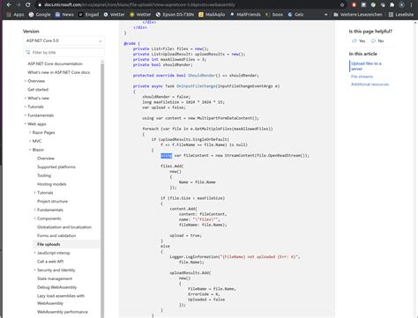
Task: Open ASP.NET Core documentation in sidebar
Action: point(55,63)
